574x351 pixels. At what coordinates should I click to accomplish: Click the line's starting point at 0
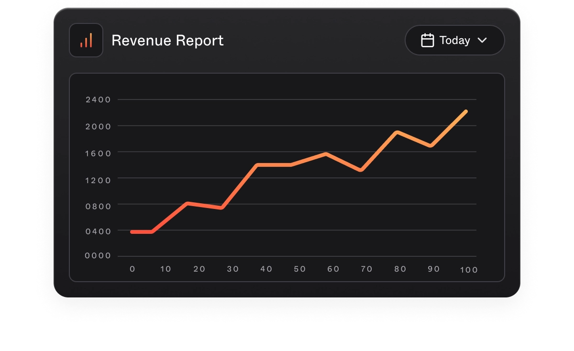pyautogui.click(x=132, y=232)
